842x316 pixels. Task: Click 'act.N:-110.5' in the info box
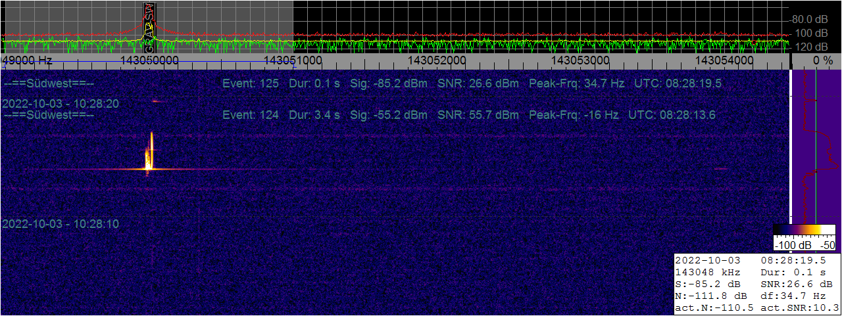pyautogui.click(x=714, y=308)
